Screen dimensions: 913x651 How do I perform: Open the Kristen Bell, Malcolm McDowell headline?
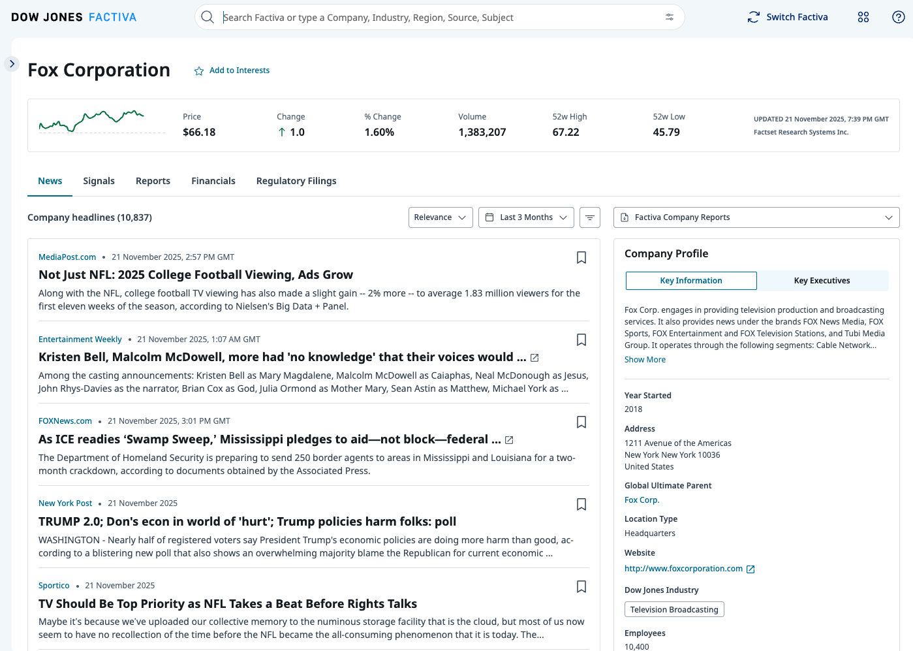283,357
